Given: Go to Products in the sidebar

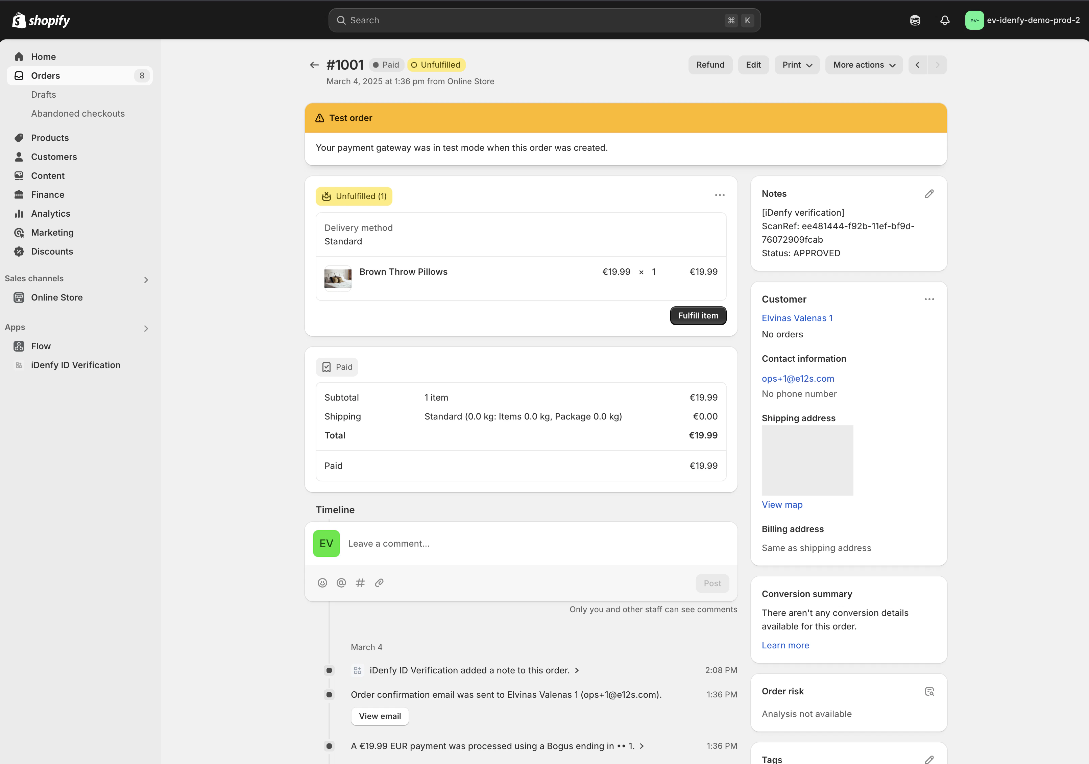Looking at the screenshot, I should point(50,138).
